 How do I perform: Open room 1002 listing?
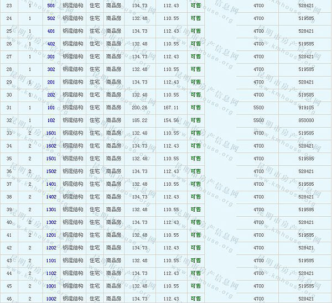click(x=51, y=299)
